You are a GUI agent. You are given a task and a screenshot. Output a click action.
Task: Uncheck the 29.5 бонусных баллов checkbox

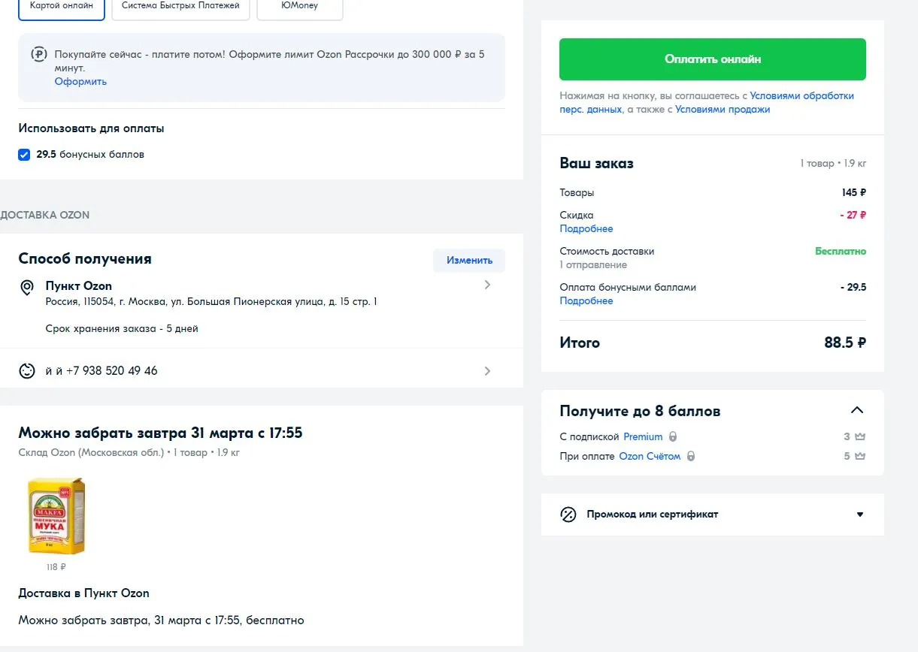pyautogui.click(x=24, y=155)
